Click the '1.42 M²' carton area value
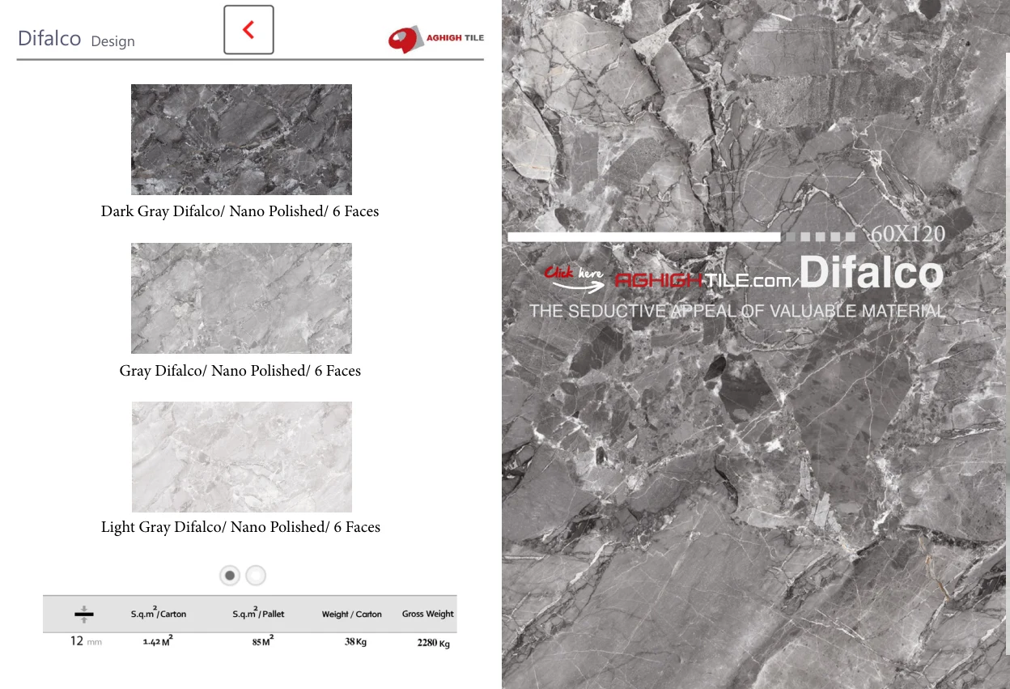 (158, 641)
